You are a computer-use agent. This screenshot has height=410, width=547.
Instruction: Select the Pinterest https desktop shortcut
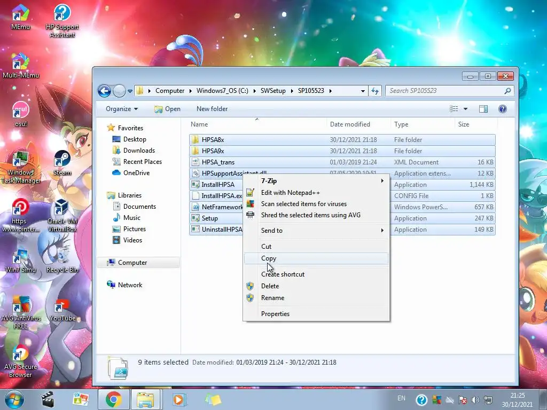[20, 215]
